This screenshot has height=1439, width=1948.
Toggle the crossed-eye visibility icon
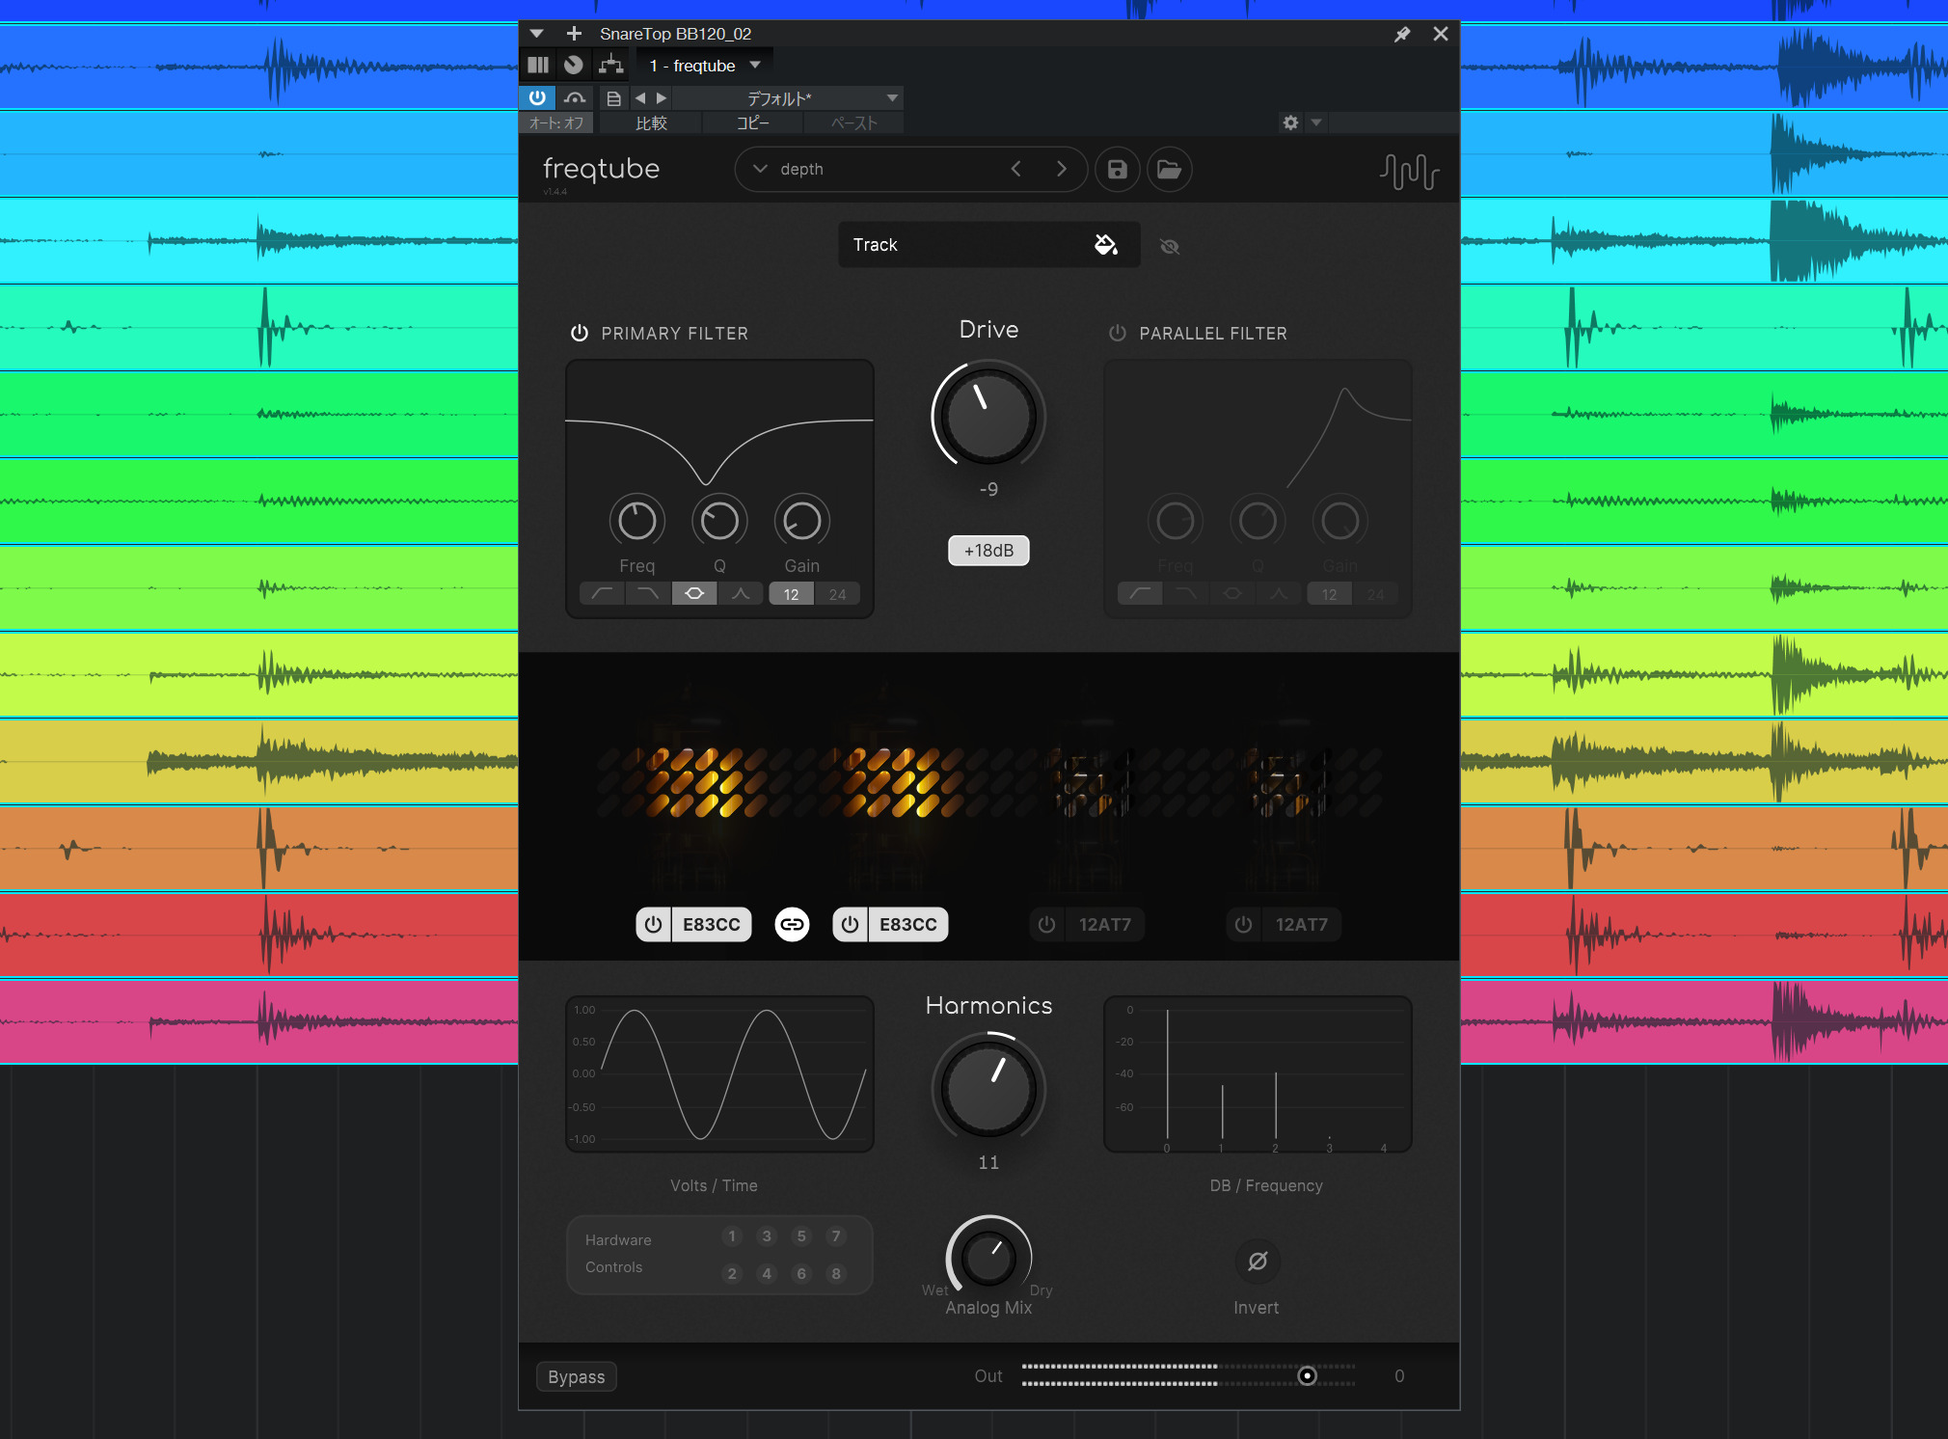point(1170,247)
